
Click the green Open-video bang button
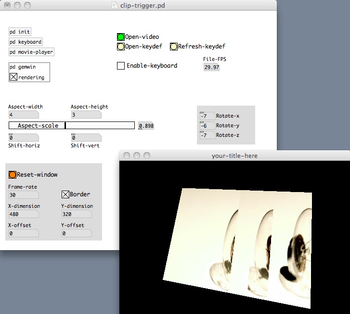121,37
